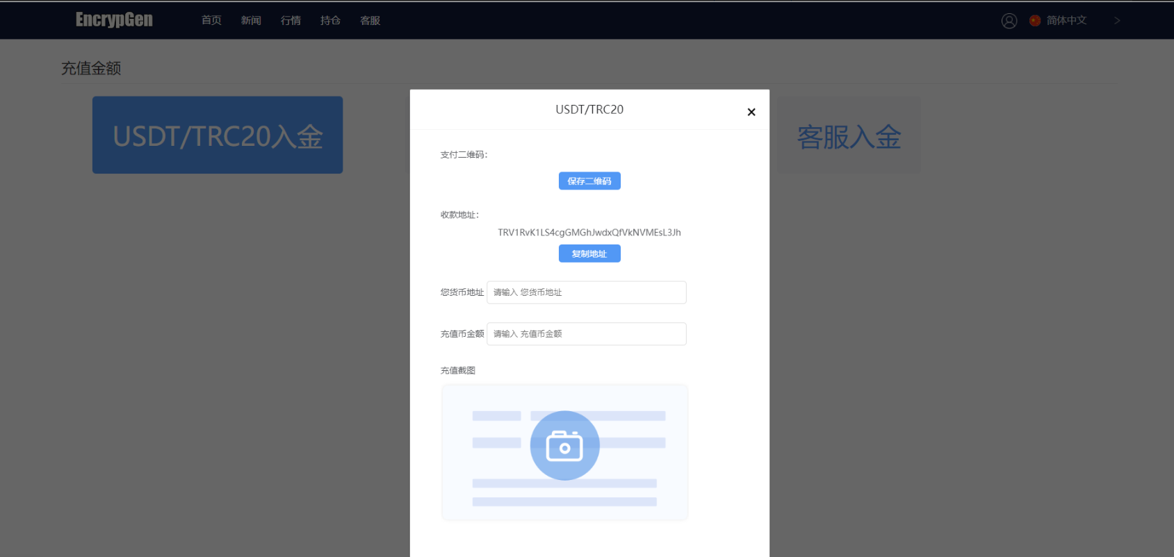Expand the right chevron arrow in header

click(x=1117, y=21)
